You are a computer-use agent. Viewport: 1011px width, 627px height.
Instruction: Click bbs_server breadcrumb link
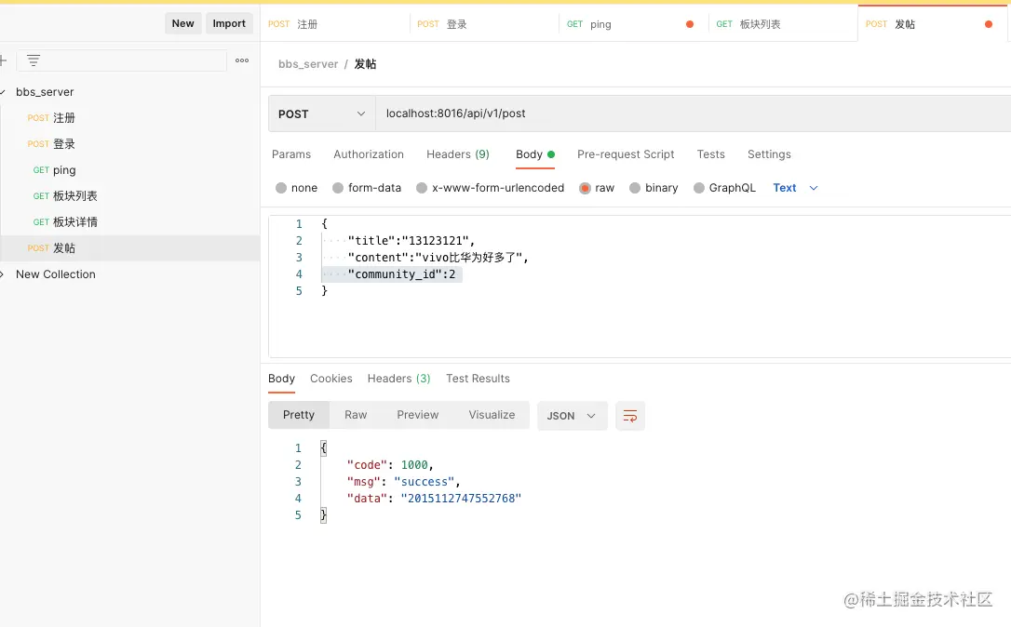(x=308, y=64)
